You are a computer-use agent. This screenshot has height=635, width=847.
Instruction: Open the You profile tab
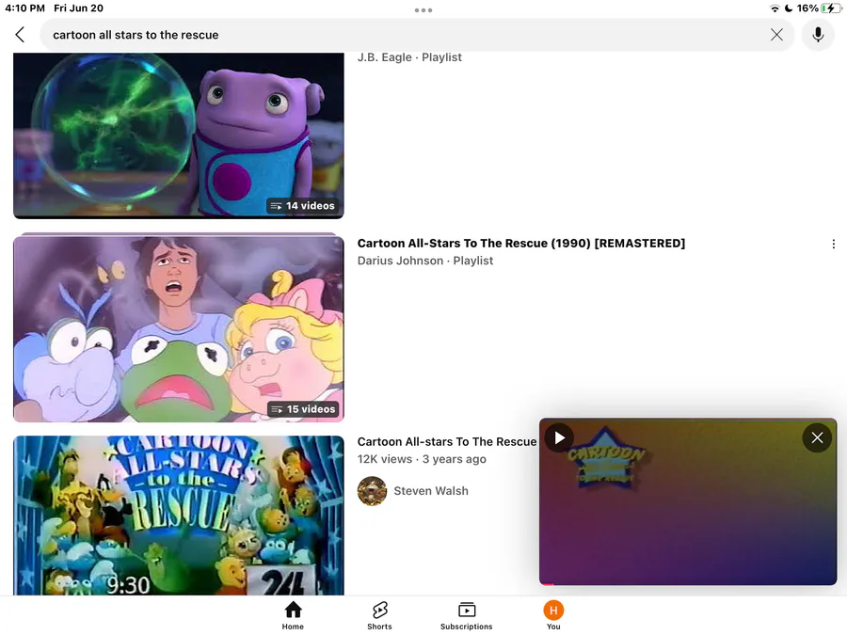[553, 615]
